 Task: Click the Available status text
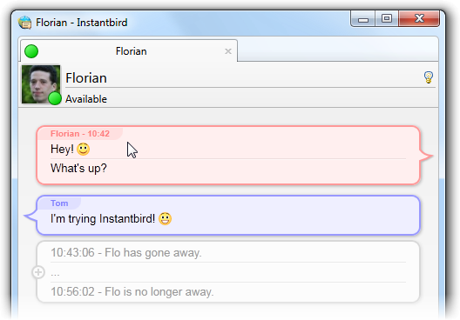pyautogui.click(x=86, y=99)
